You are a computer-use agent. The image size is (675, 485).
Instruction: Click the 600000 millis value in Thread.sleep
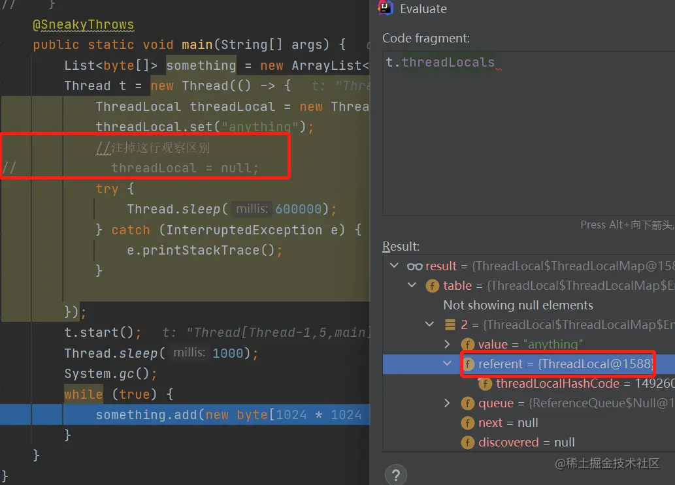point(299,209)
